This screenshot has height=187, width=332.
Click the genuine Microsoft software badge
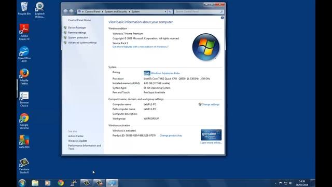[x=211, y=135]
